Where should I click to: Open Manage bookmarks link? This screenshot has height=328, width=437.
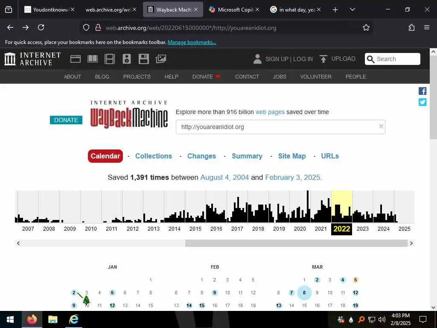point(192,42)
